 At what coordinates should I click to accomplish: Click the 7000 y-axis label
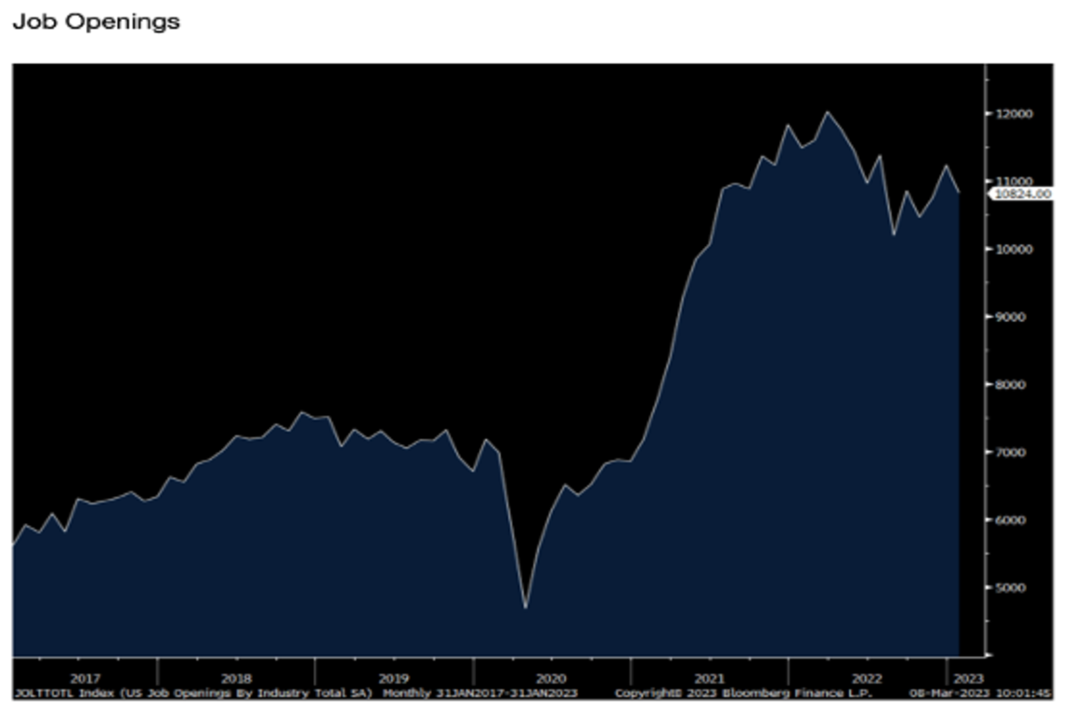point(1015,452)
